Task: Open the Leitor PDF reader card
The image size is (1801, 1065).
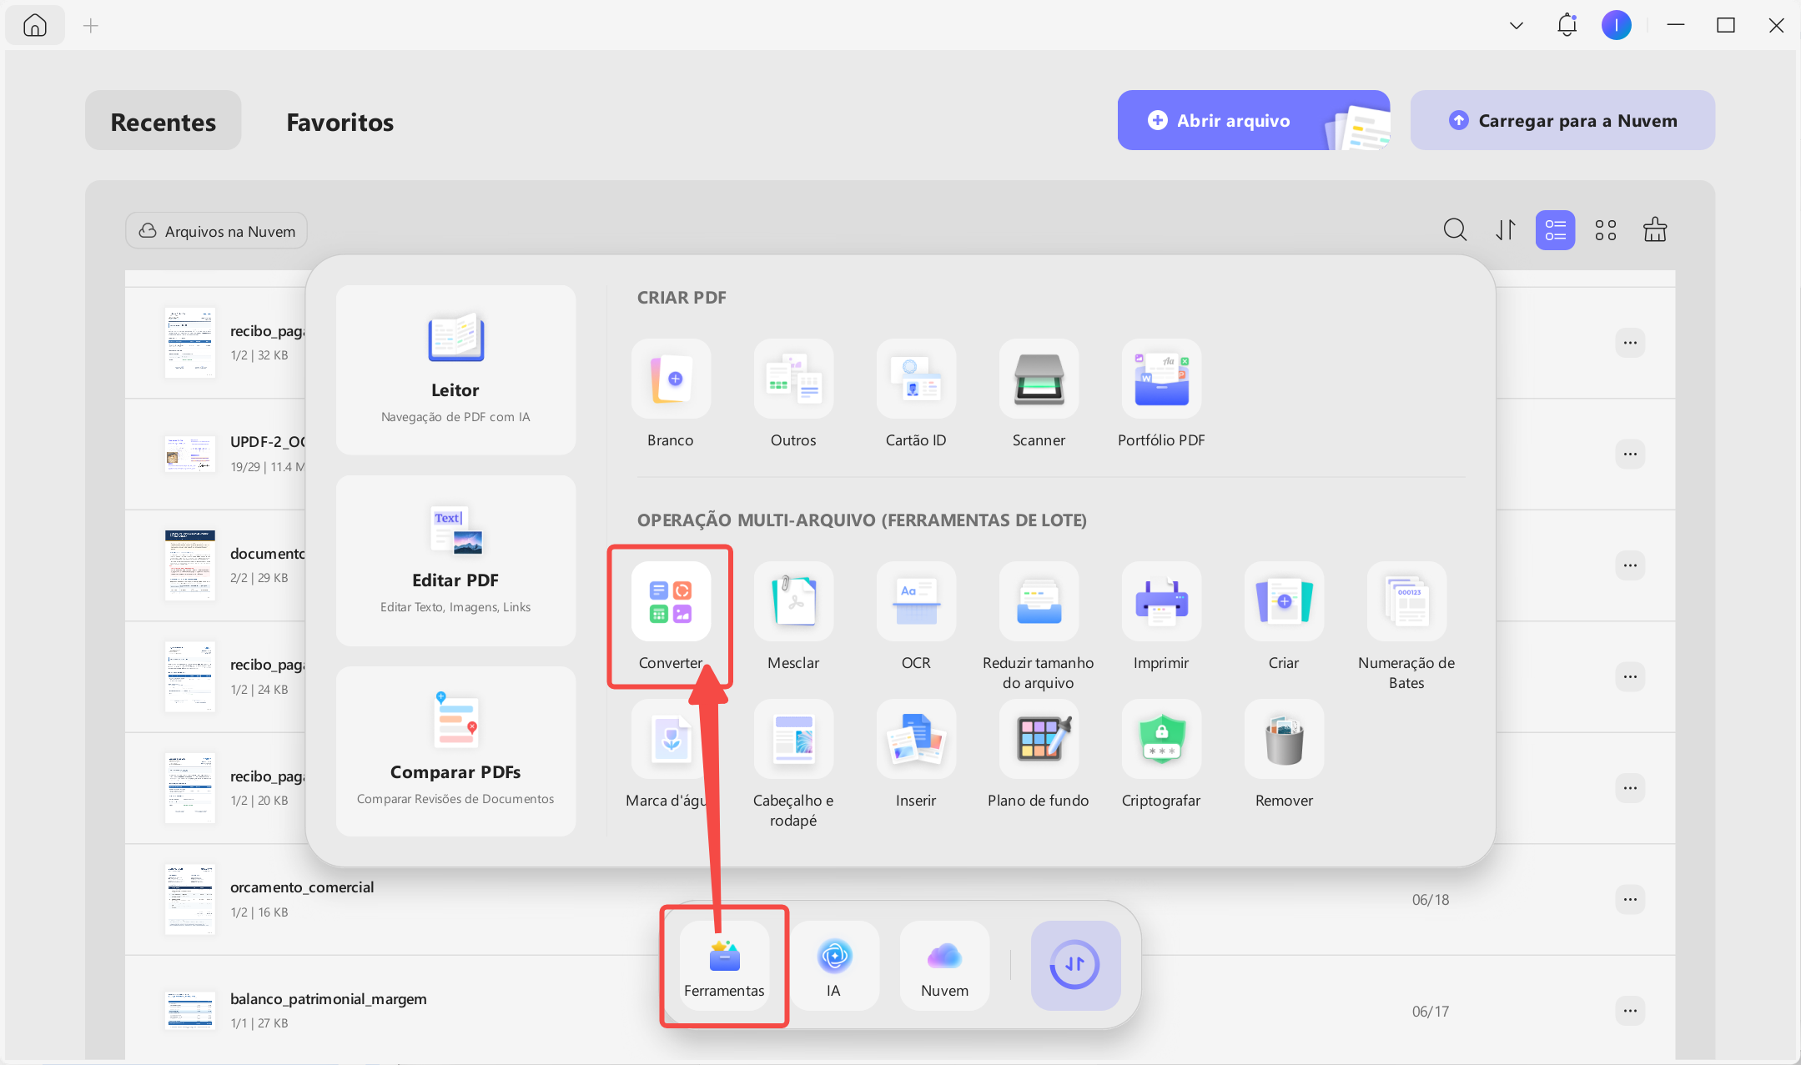Action: [x=455, y=369]
